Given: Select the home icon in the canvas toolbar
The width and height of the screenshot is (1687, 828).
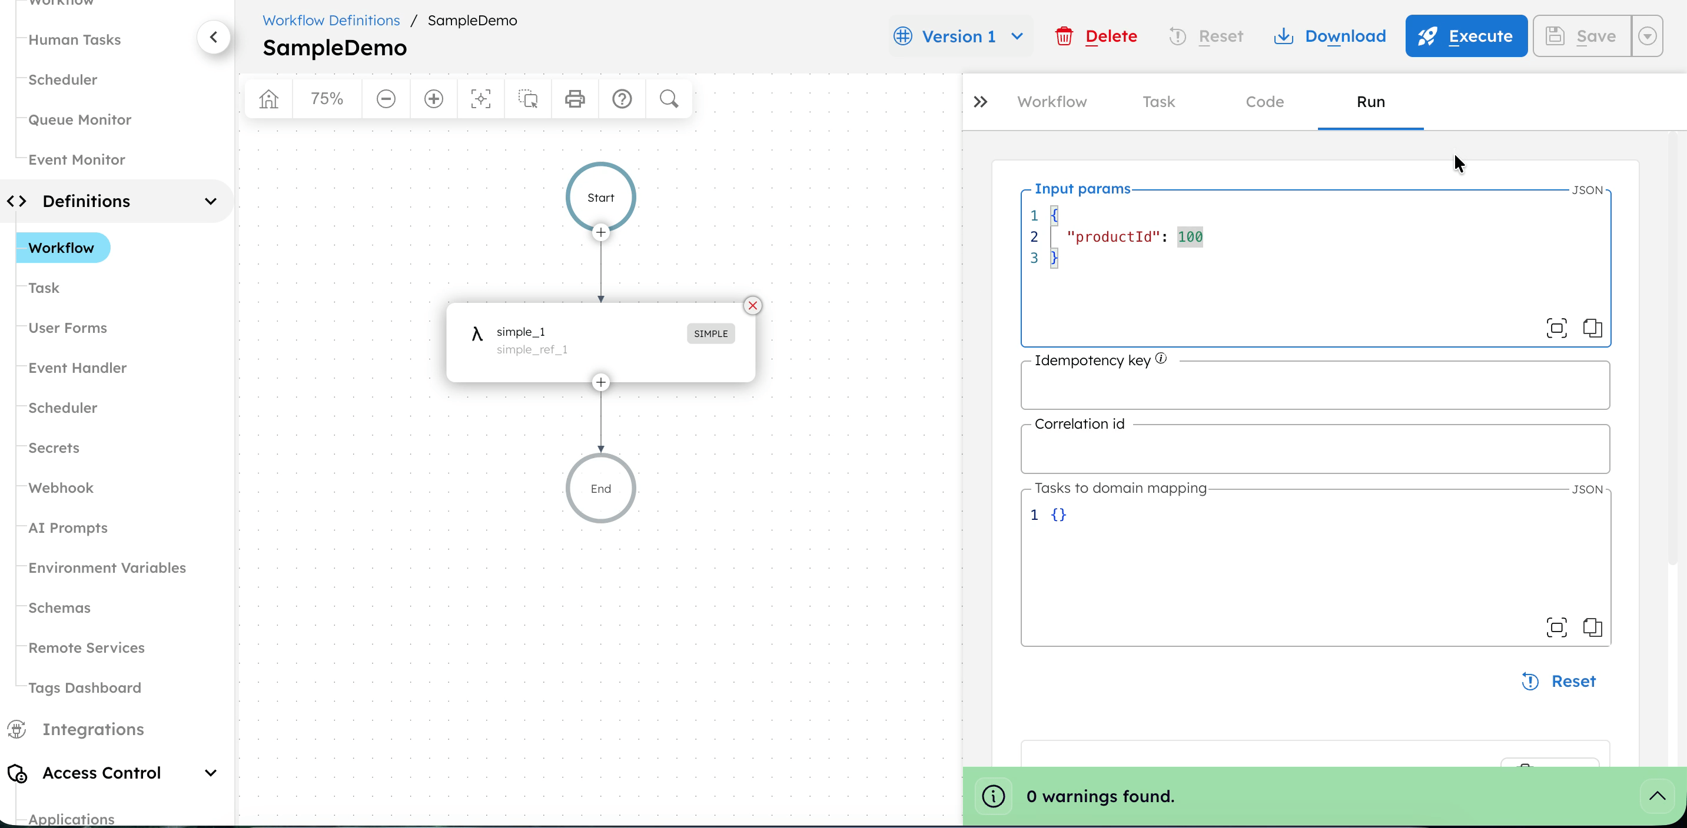Looking at the screenshot, I should (268, 99).
